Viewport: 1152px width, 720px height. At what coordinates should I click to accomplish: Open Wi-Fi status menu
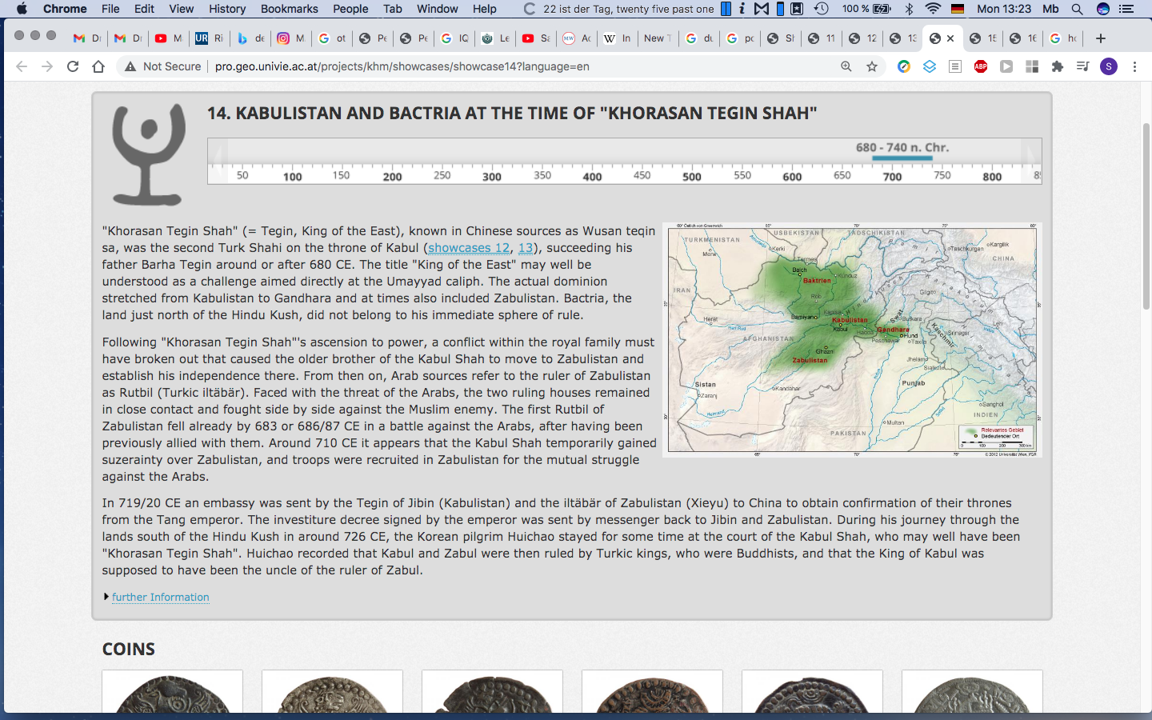pos(933,9)
